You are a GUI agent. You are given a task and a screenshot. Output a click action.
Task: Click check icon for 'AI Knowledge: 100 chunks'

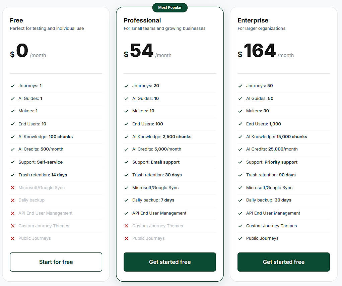click(13, 137)
